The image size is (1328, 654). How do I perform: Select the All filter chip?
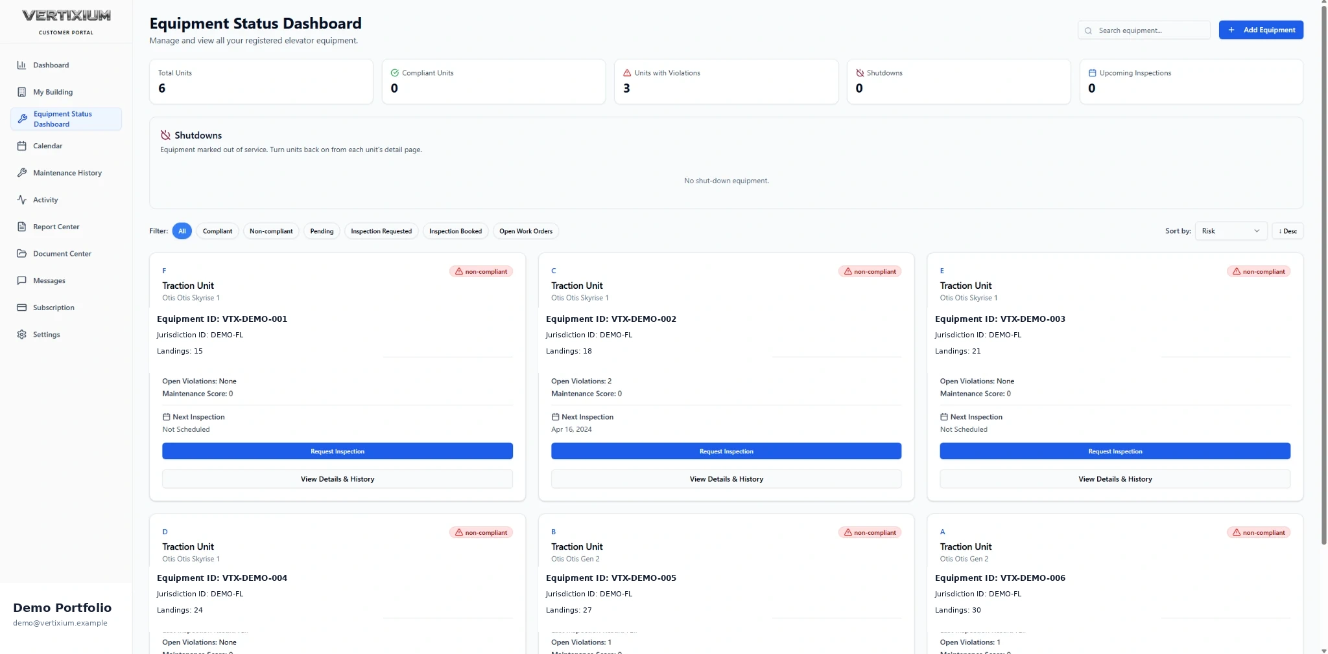182,231
